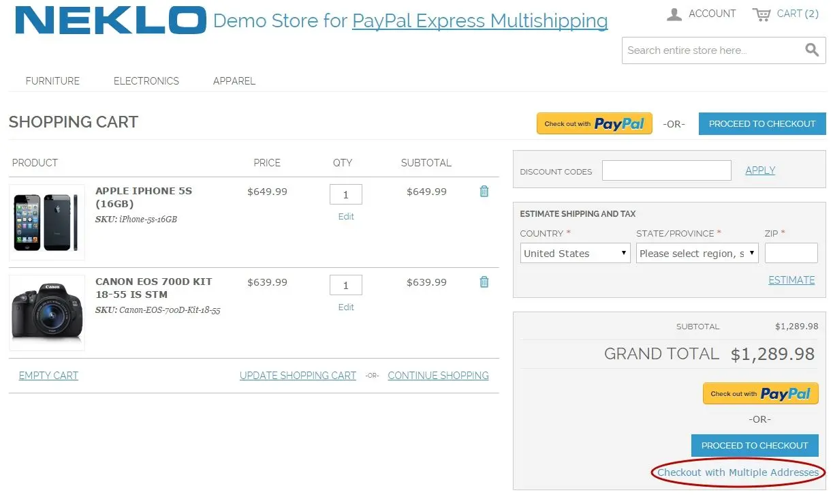Open Canon EOS 700D Kit product title

point(154,288)
